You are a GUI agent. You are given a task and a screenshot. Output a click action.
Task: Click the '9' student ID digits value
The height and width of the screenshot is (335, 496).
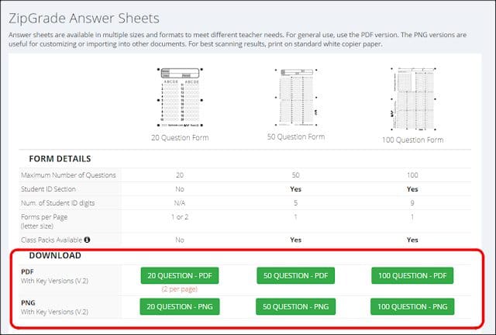(x=412, y=203)
